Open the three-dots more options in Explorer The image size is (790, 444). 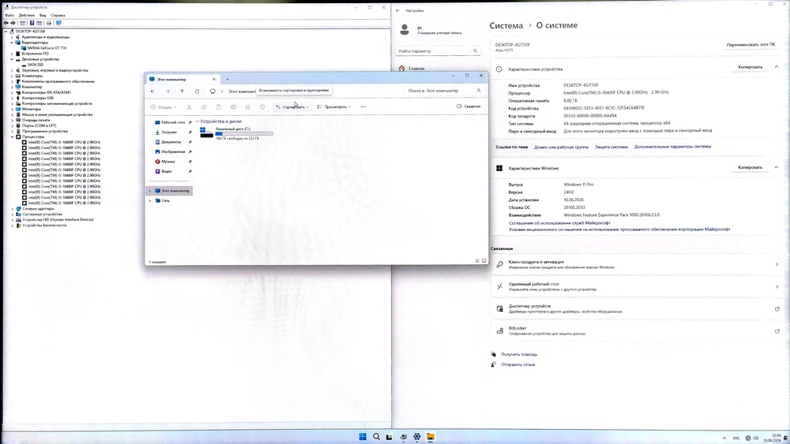[x=363, y=106]
